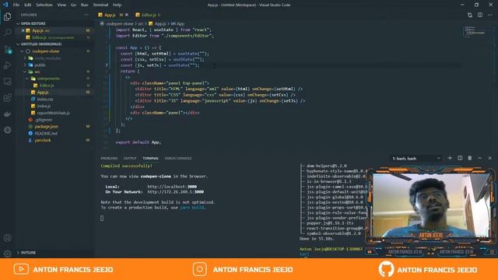The height and width of the screenshot is (280, 498).
Task: Open the Run and Debug view
Action: pos(7,65)
